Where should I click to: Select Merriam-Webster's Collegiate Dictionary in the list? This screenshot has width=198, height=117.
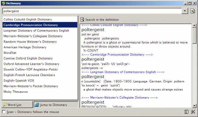click(33, 36)
